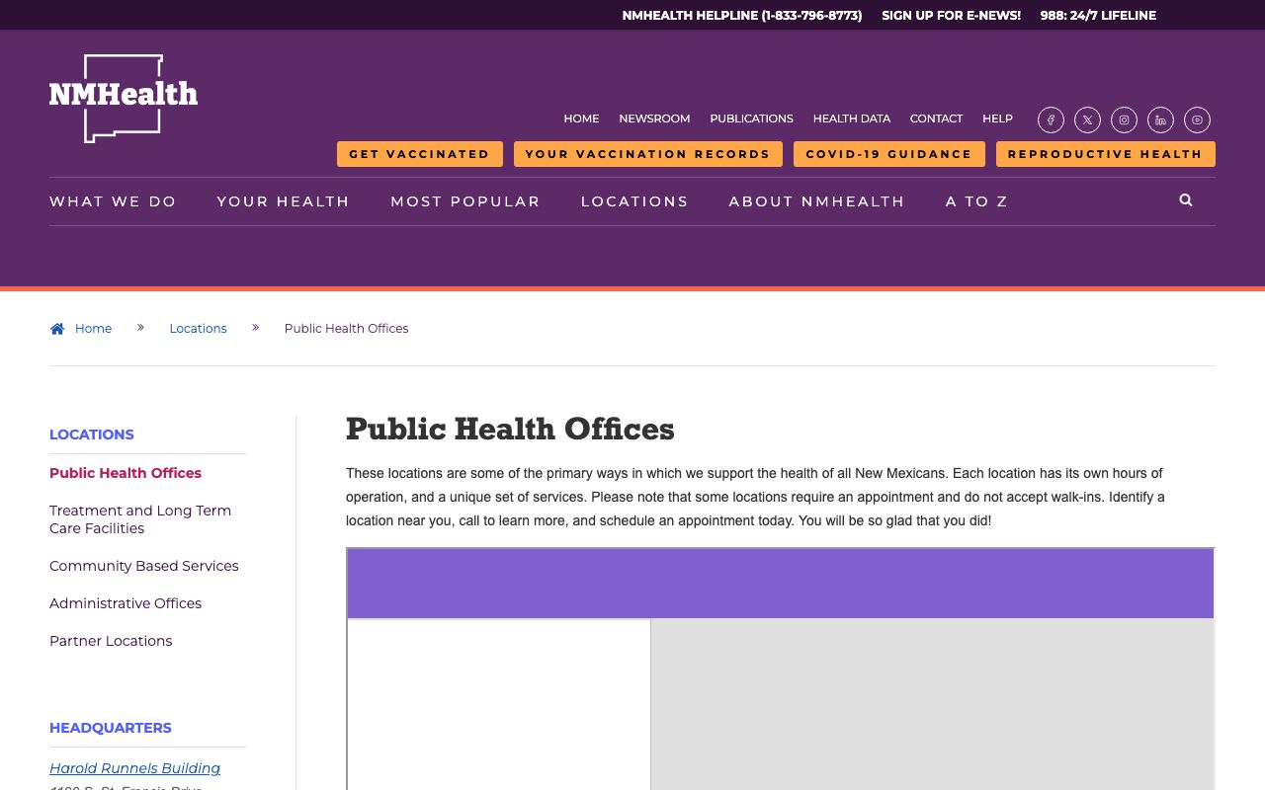1265x790 pixels.
Task: Select Treatment and Long Term Care Facilities
Action: pyautogui.click(x=140, y=519)
